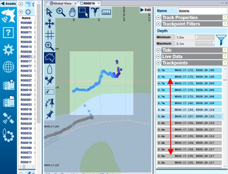228x174 pixels.
Task: Activate the magnifier zoom tool in top toolbar
Action: point(61,12)
